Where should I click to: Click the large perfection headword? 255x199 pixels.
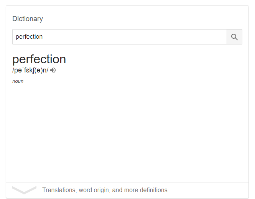39,59
